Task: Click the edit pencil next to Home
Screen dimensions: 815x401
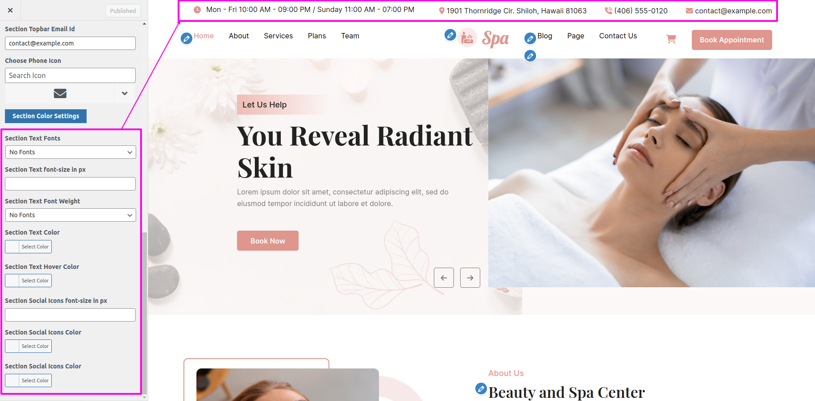Action: click(187, 39)
